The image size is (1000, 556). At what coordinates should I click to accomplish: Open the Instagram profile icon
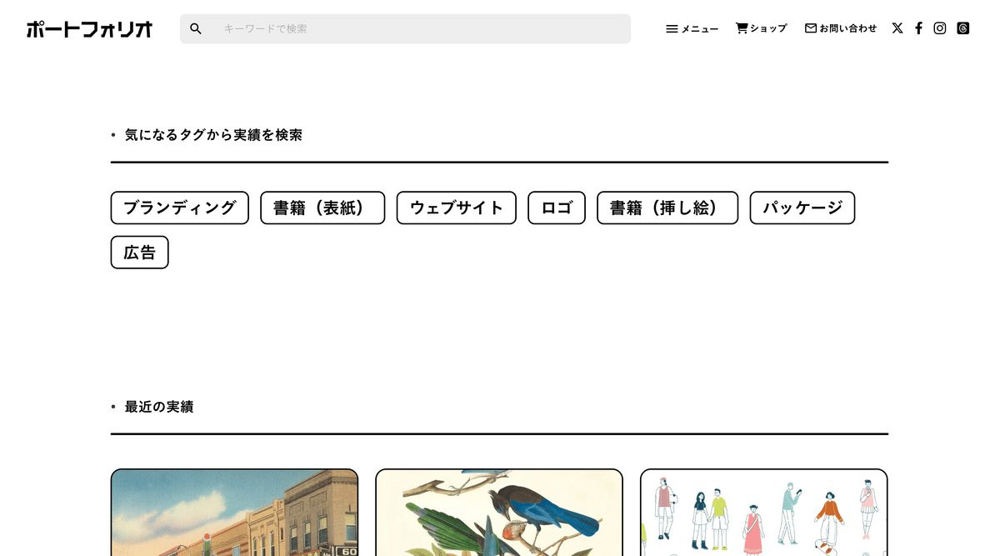(940, 28)
